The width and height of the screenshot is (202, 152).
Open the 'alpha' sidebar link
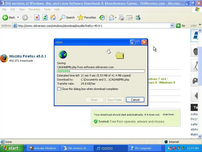point(194,129)
